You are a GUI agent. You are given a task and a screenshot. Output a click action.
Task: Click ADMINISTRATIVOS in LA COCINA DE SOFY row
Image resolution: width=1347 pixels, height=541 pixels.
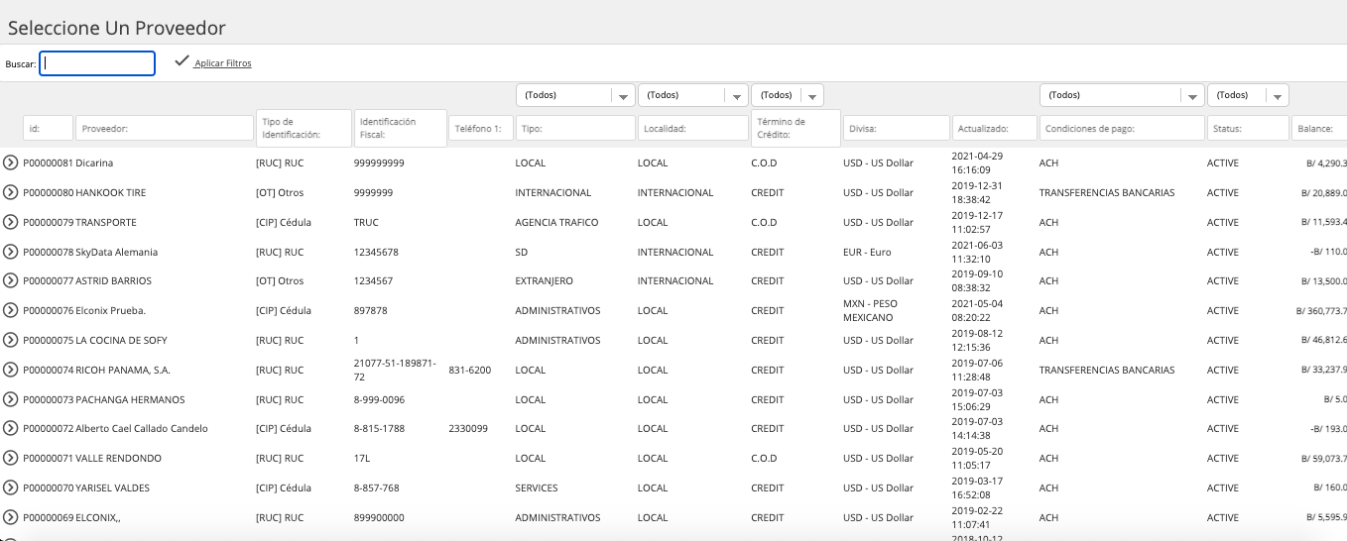557,340
